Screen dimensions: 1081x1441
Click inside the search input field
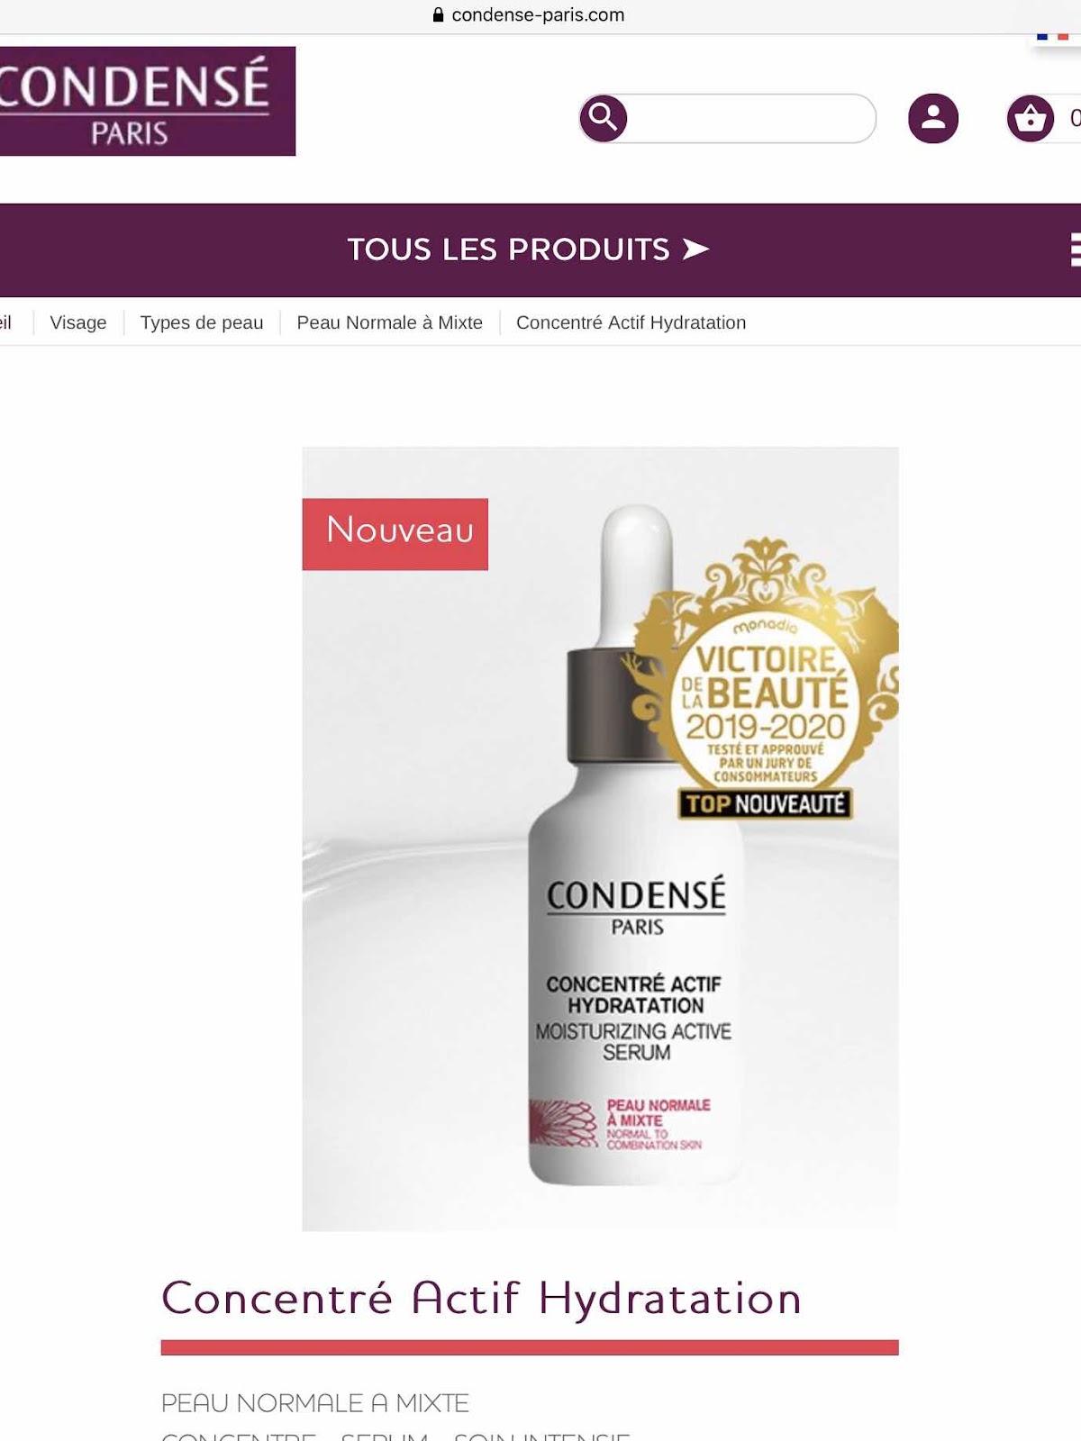coord(750,118)
